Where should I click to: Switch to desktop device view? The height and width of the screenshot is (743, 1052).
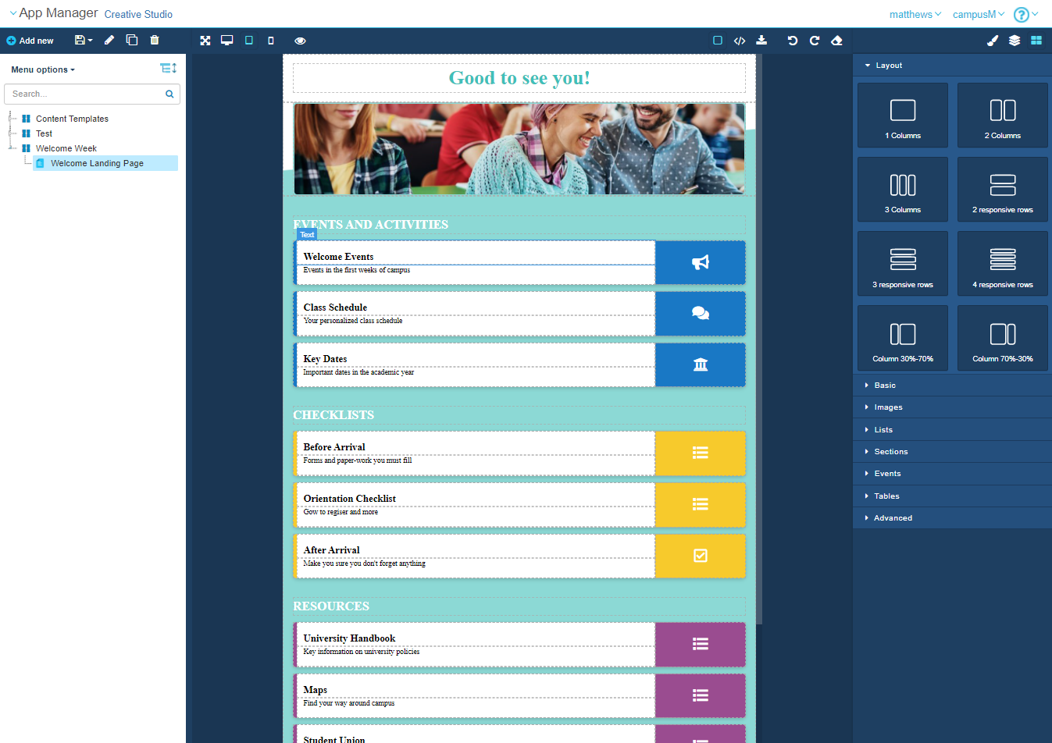click(x=227, y=41)
